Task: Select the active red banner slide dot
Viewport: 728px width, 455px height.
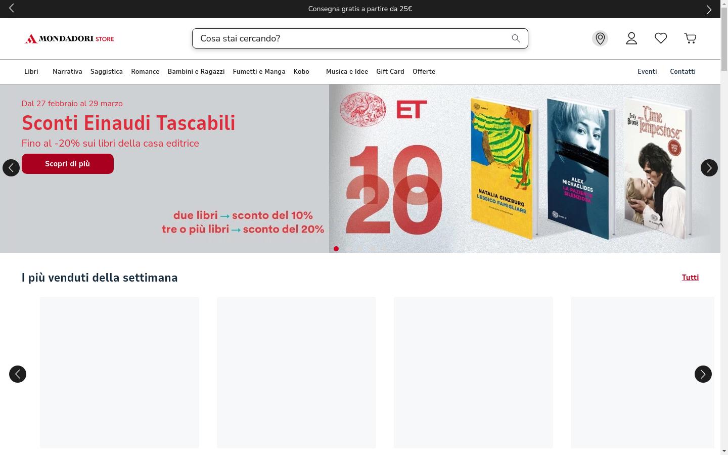Action: point(336,249)
